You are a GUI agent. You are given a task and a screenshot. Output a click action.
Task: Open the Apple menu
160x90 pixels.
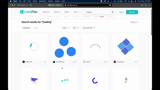10,1
